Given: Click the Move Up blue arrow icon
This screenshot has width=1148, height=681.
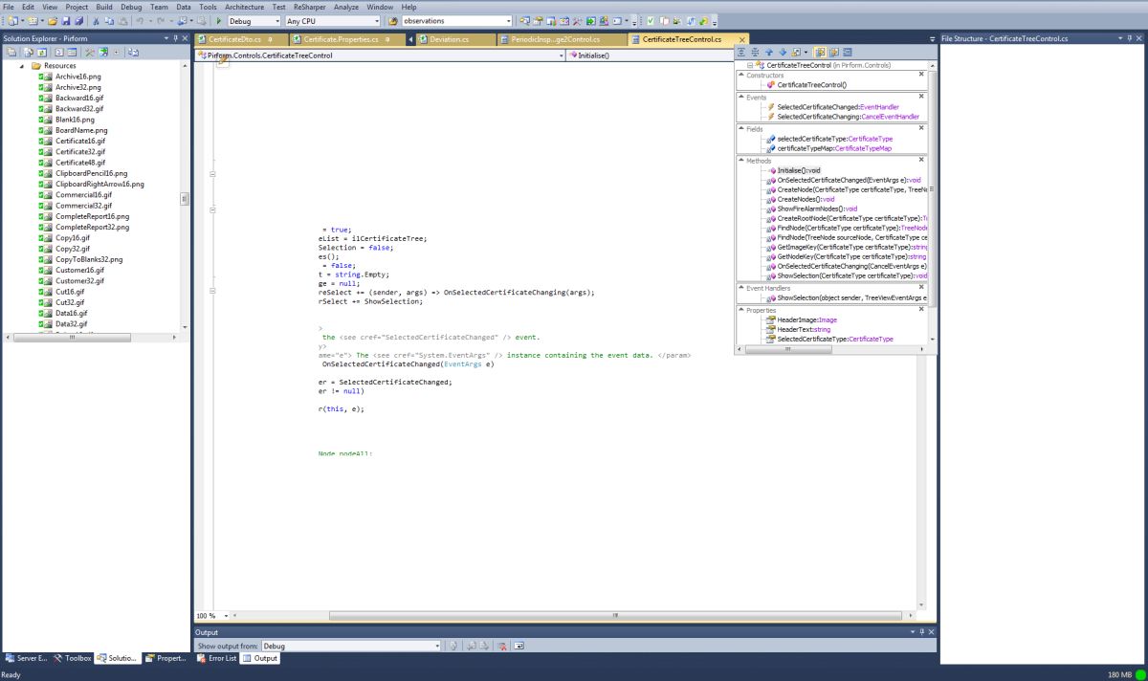Looking at the screenshot, I should [x=768, y=52].
